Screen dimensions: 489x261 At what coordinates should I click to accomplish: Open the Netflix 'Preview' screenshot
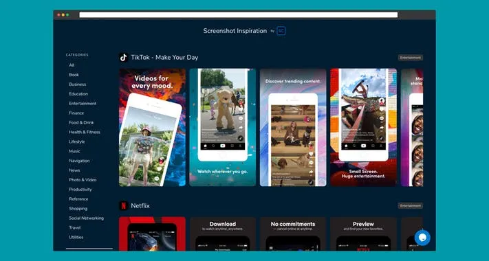(x=364, y=234)
